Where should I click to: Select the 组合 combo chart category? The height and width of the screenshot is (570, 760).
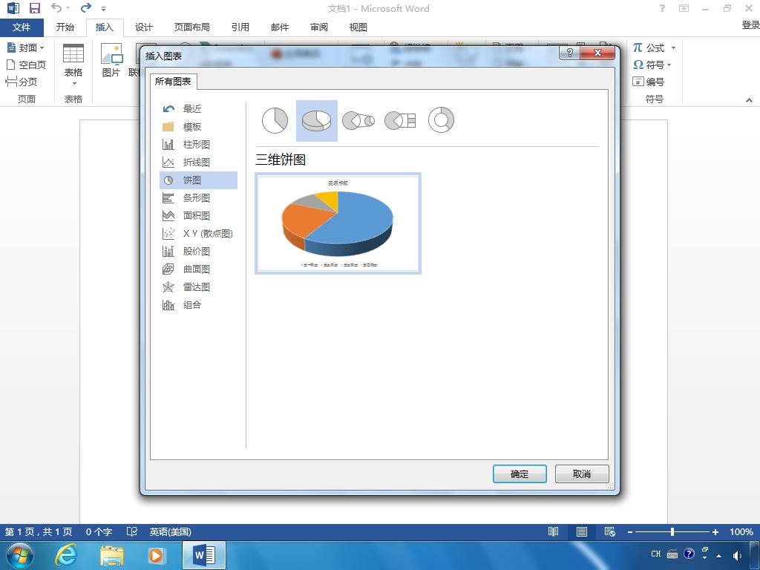(x=199, y=304)
